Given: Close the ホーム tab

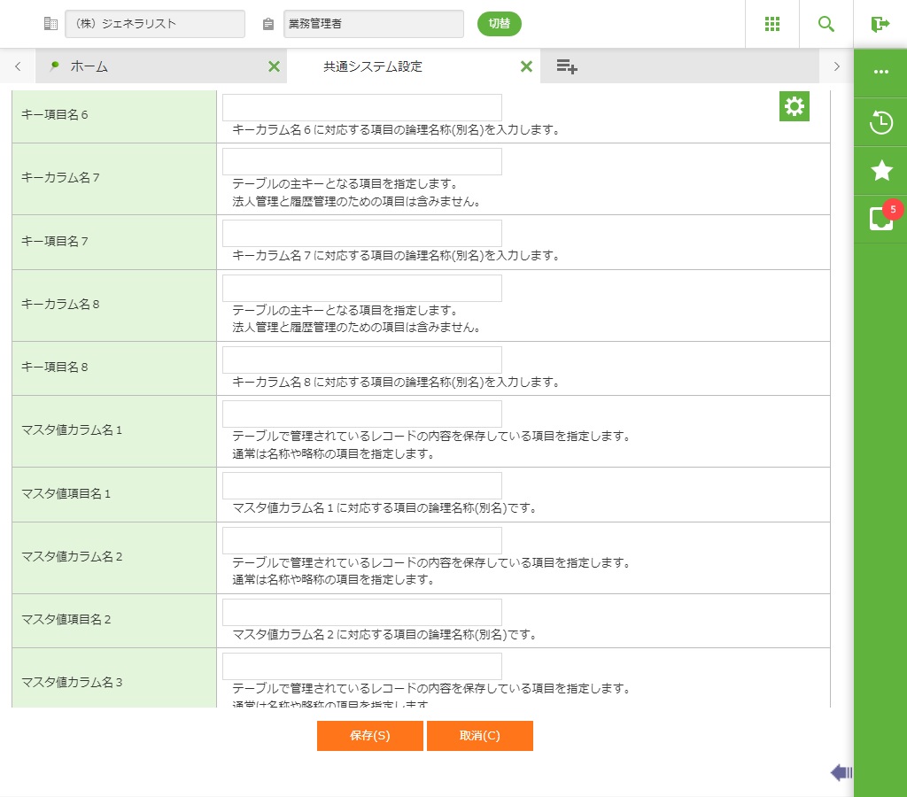Looking at the screenshot, I should pyautogui.click(x=274, y=66).
